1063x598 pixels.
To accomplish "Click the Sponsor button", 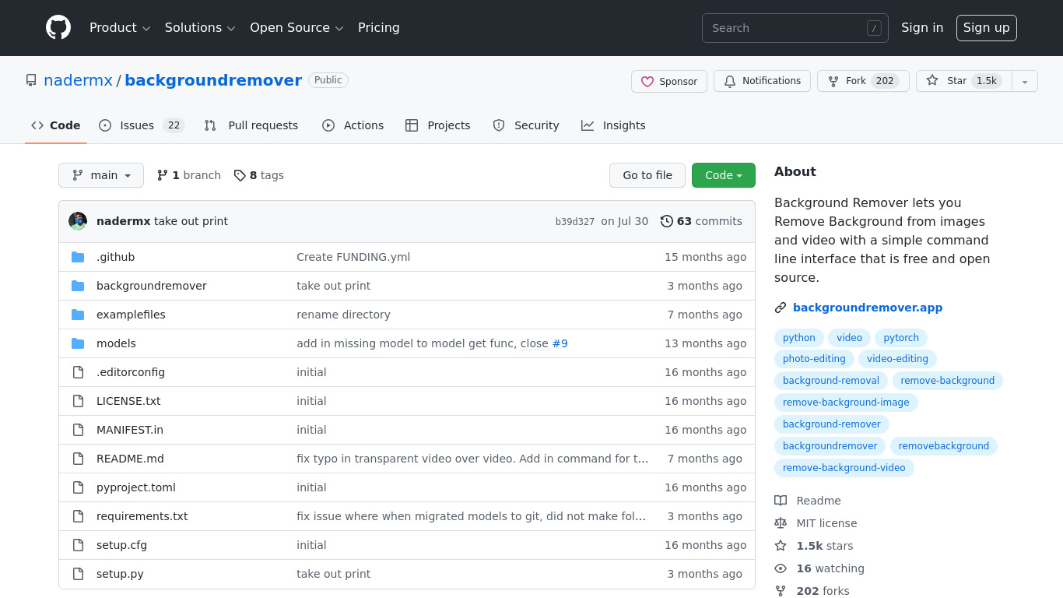I will tap(669, 81).
